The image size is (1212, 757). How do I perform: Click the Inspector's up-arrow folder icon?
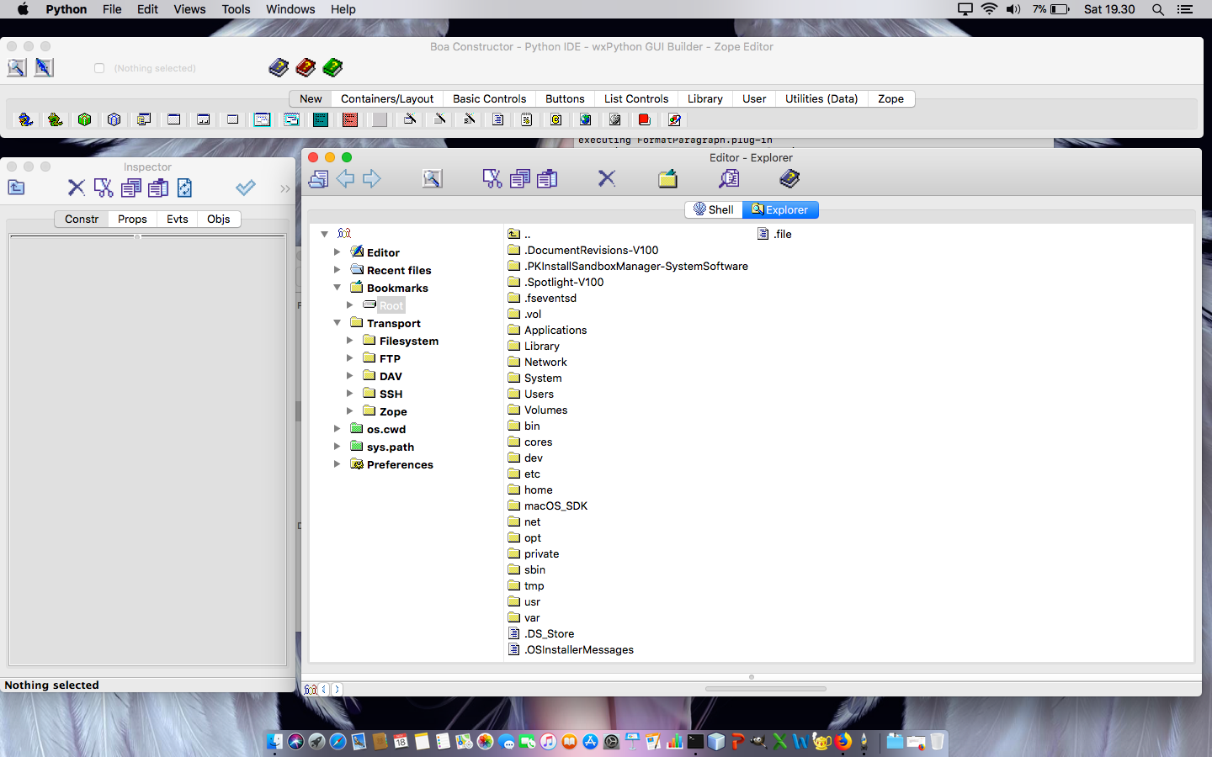coord(16,188)
